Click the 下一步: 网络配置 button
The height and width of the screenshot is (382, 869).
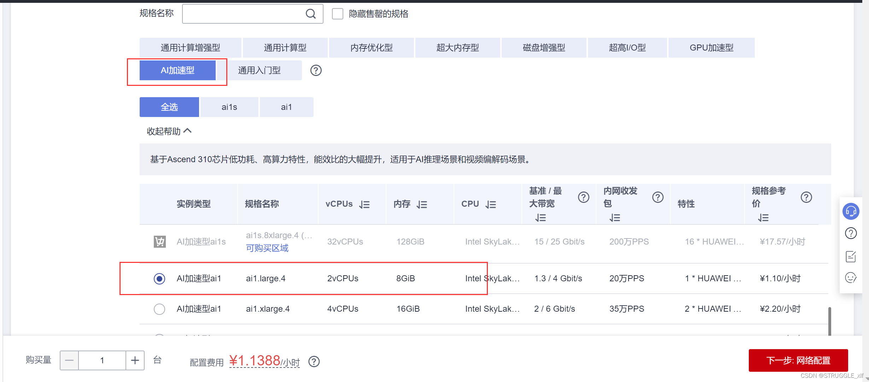point(798,360)
